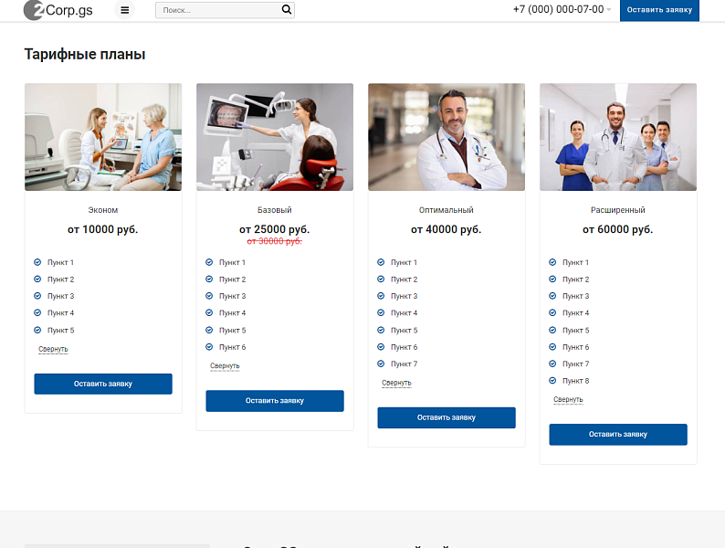Open the Эконом plan image thumbnail
The width and height of the screenshot is (725, 548).
[103, 137]
